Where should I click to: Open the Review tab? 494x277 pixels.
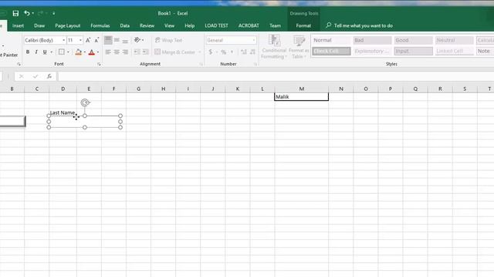(x=147, y=25)
